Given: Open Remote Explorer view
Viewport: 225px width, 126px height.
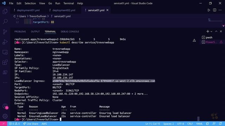Looking at the screenshot, I should click(x=5, y=52).
